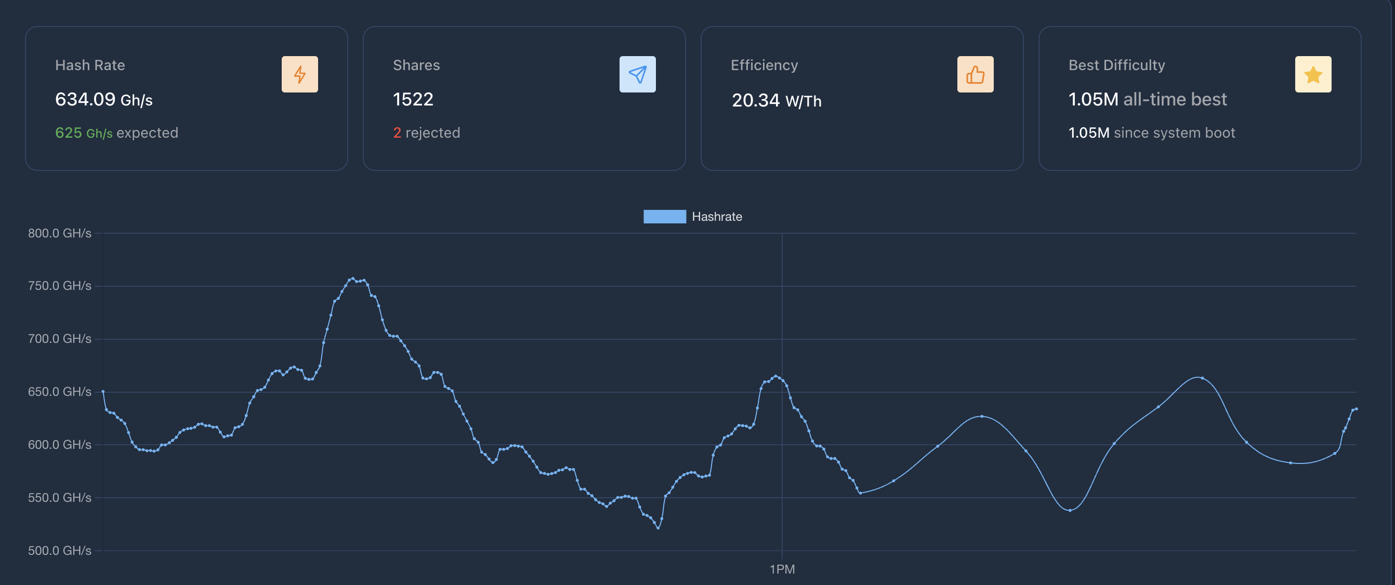The height and width of the screenshot is (585, 1395).
Task: Click the 1PM marker on chart axis
Action: coord(781,569)
